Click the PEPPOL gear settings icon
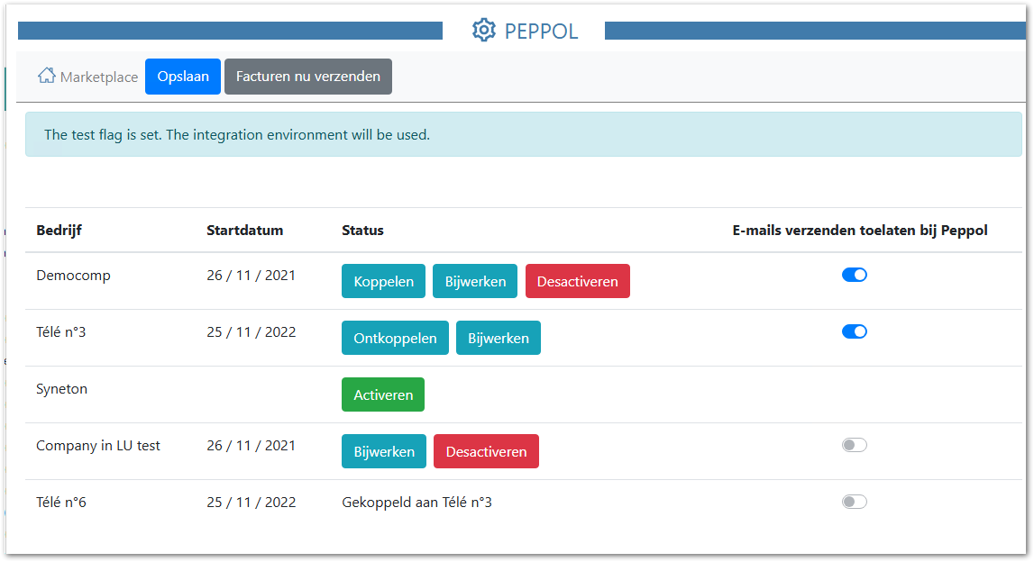1034x562 pixels. pos(484,31)
